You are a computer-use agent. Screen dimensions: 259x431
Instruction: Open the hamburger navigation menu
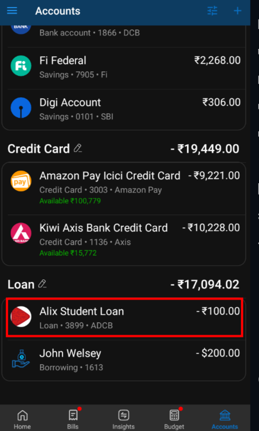(12, 10)
